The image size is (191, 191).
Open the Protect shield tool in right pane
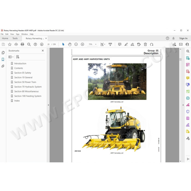point(188,111)
